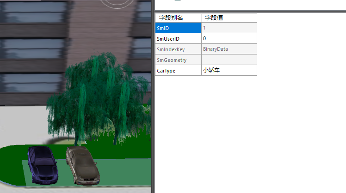346x193 pixels.
Task: Click the 字段别名 column header
Action: click(178, 18)
